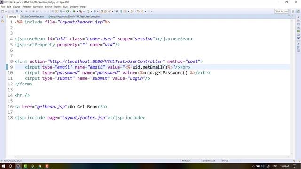Click the ENG language indicator
This screenshot has height=169, width=301.
coord(275,166)
